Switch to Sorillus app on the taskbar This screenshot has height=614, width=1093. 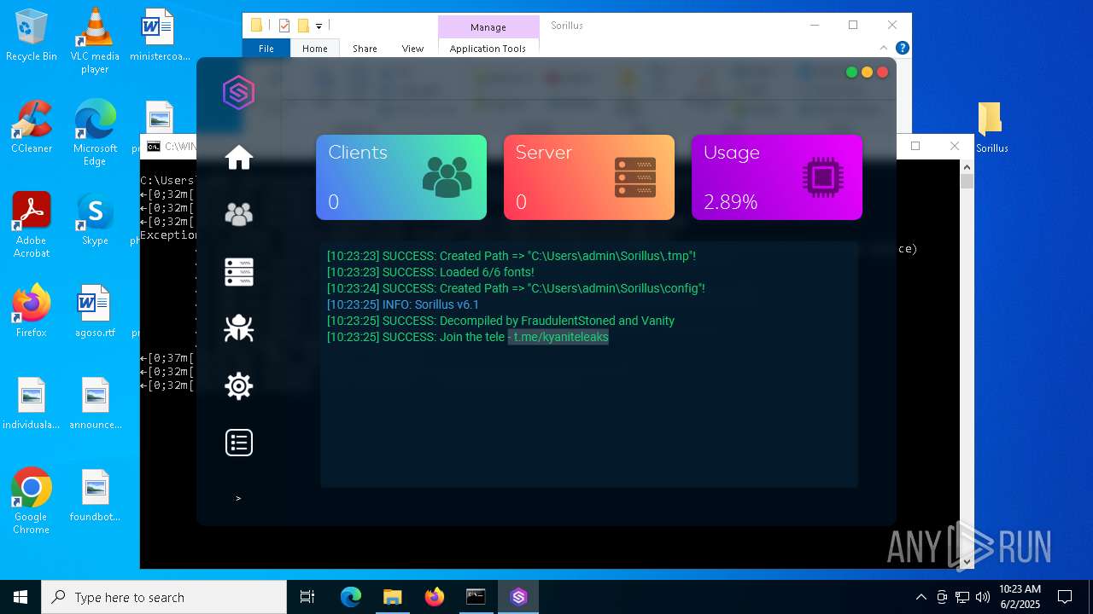[518, 597]
